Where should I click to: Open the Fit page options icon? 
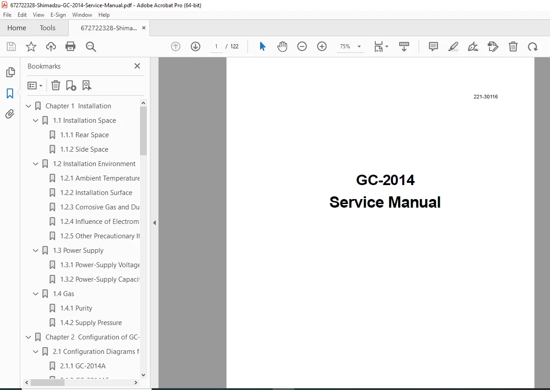click(381, 46)
